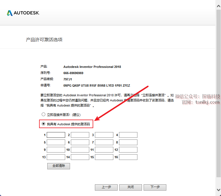The height and width of the screenshot is (196, 221).
Task: Click activation code field 8
Action: pyautogui.click(x=128, y=142)
